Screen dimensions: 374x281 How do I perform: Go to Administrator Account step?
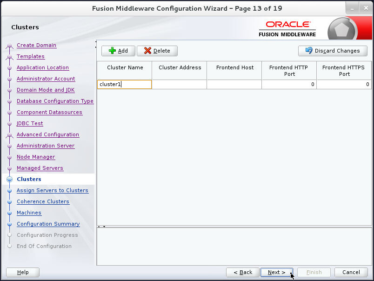click(46, 79)
